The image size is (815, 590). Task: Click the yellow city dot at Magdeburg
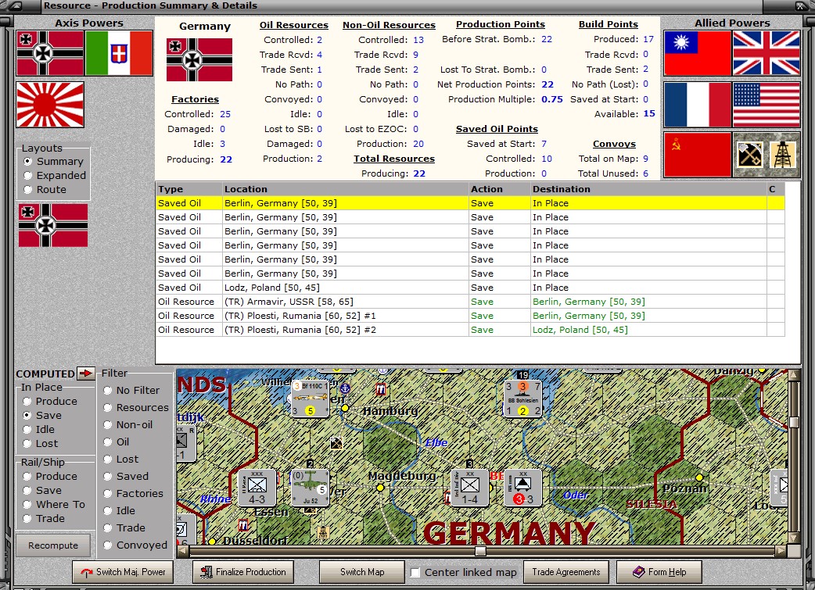(x=380, y=488)
